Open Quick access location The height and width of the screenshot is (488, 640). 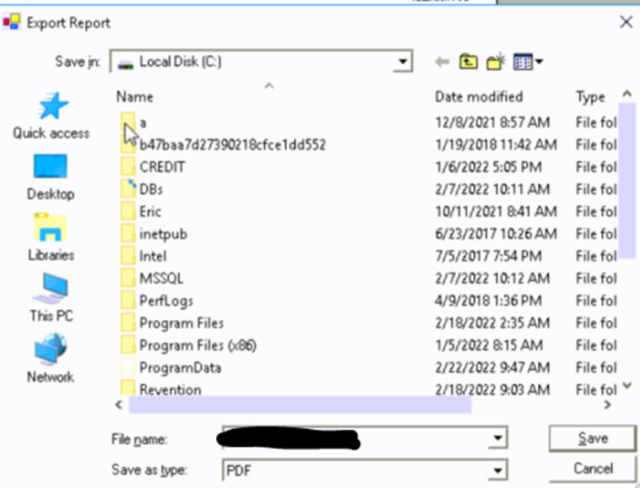pos(51,116)
